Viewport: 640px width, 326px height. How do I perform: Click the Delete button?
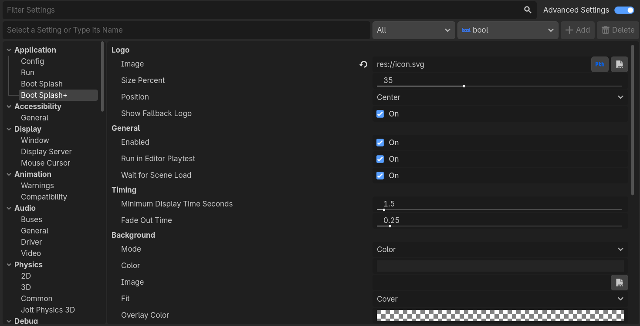point(618,30)
